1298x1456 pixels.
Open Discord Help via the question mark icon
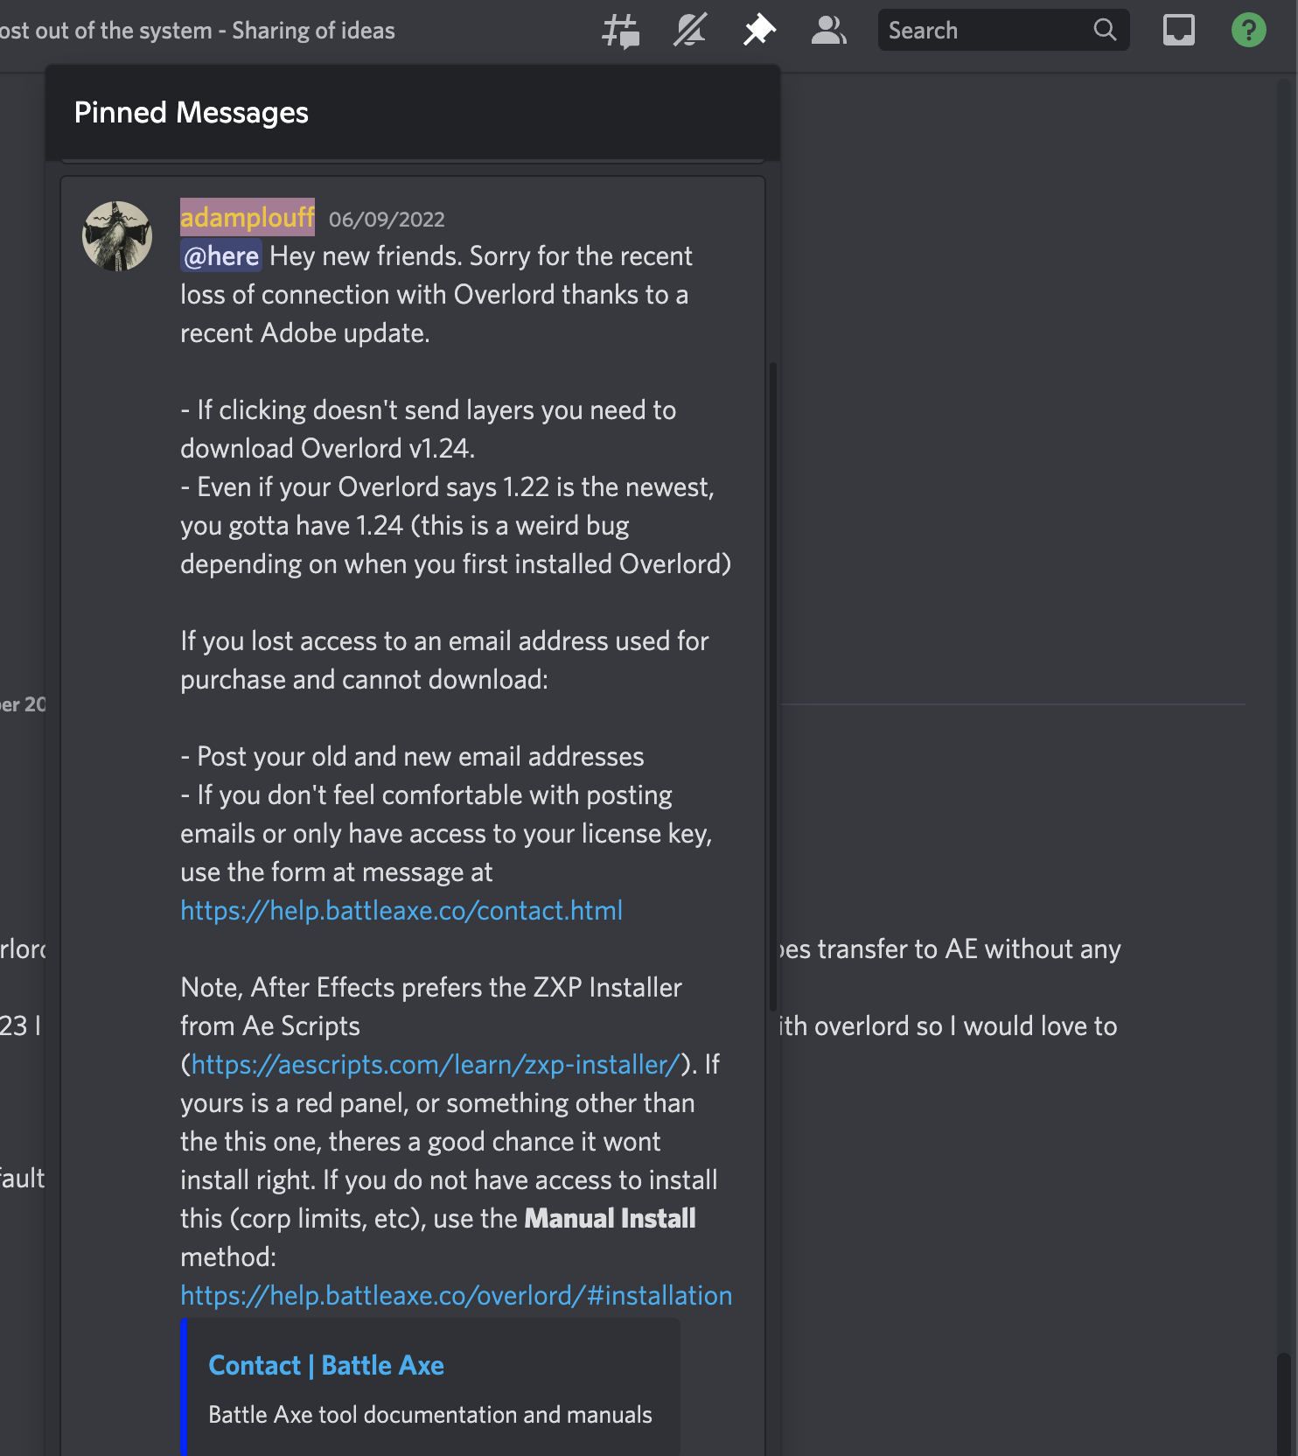pyautogui.click(x=1248, y=29)
